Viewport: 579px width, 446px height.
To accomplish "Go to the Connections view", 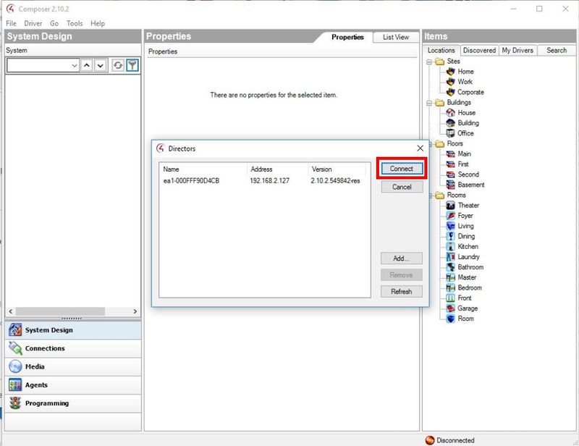I will (73, 348).
